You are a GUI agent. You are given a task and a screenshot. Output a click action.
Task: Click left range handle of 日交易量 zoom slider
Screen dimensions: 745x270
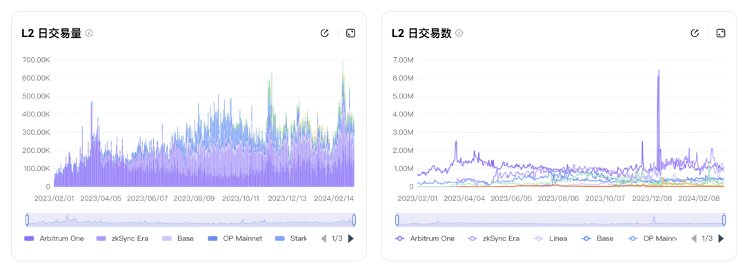point(27,220)
